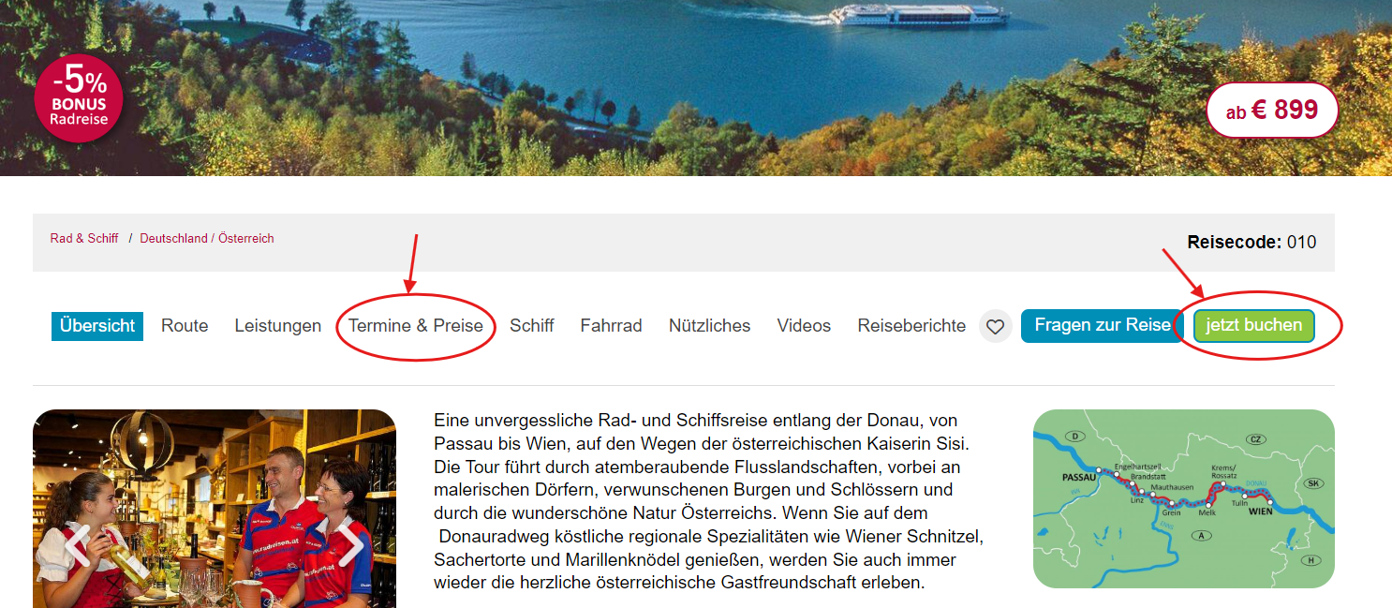Click the Fragen zur Reise button
The image size is (1392, 608).
[x=1103, y=326]
